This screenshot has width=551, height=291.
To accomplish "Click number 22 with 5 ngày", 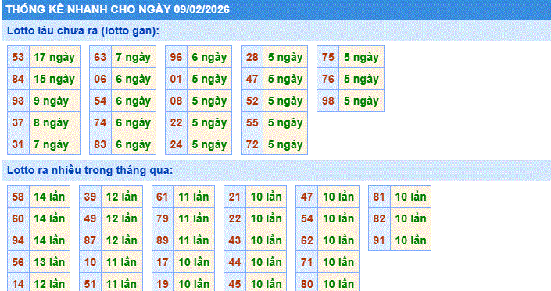I will pyautogui.click(x=177, y=122).
